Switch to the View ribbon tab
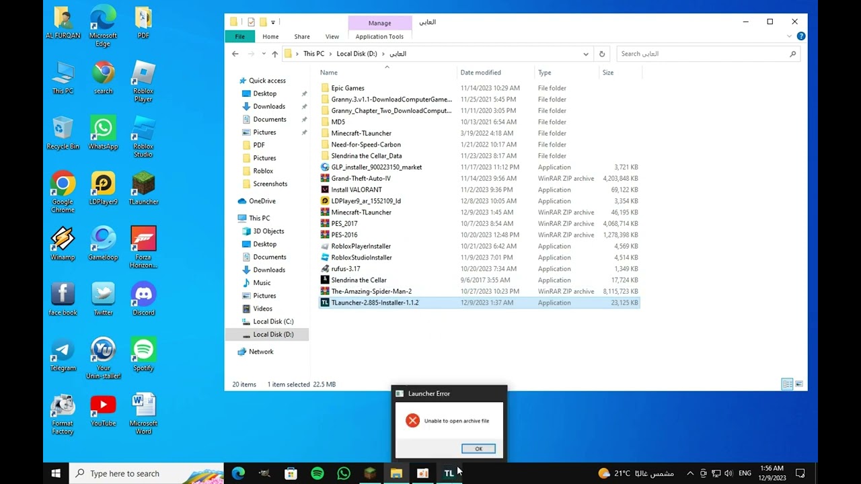The image size is (861, 484). (332, 36)
